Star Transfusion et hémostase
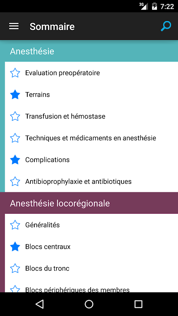The width and height of the screenshot is (178, 316). 15,116
